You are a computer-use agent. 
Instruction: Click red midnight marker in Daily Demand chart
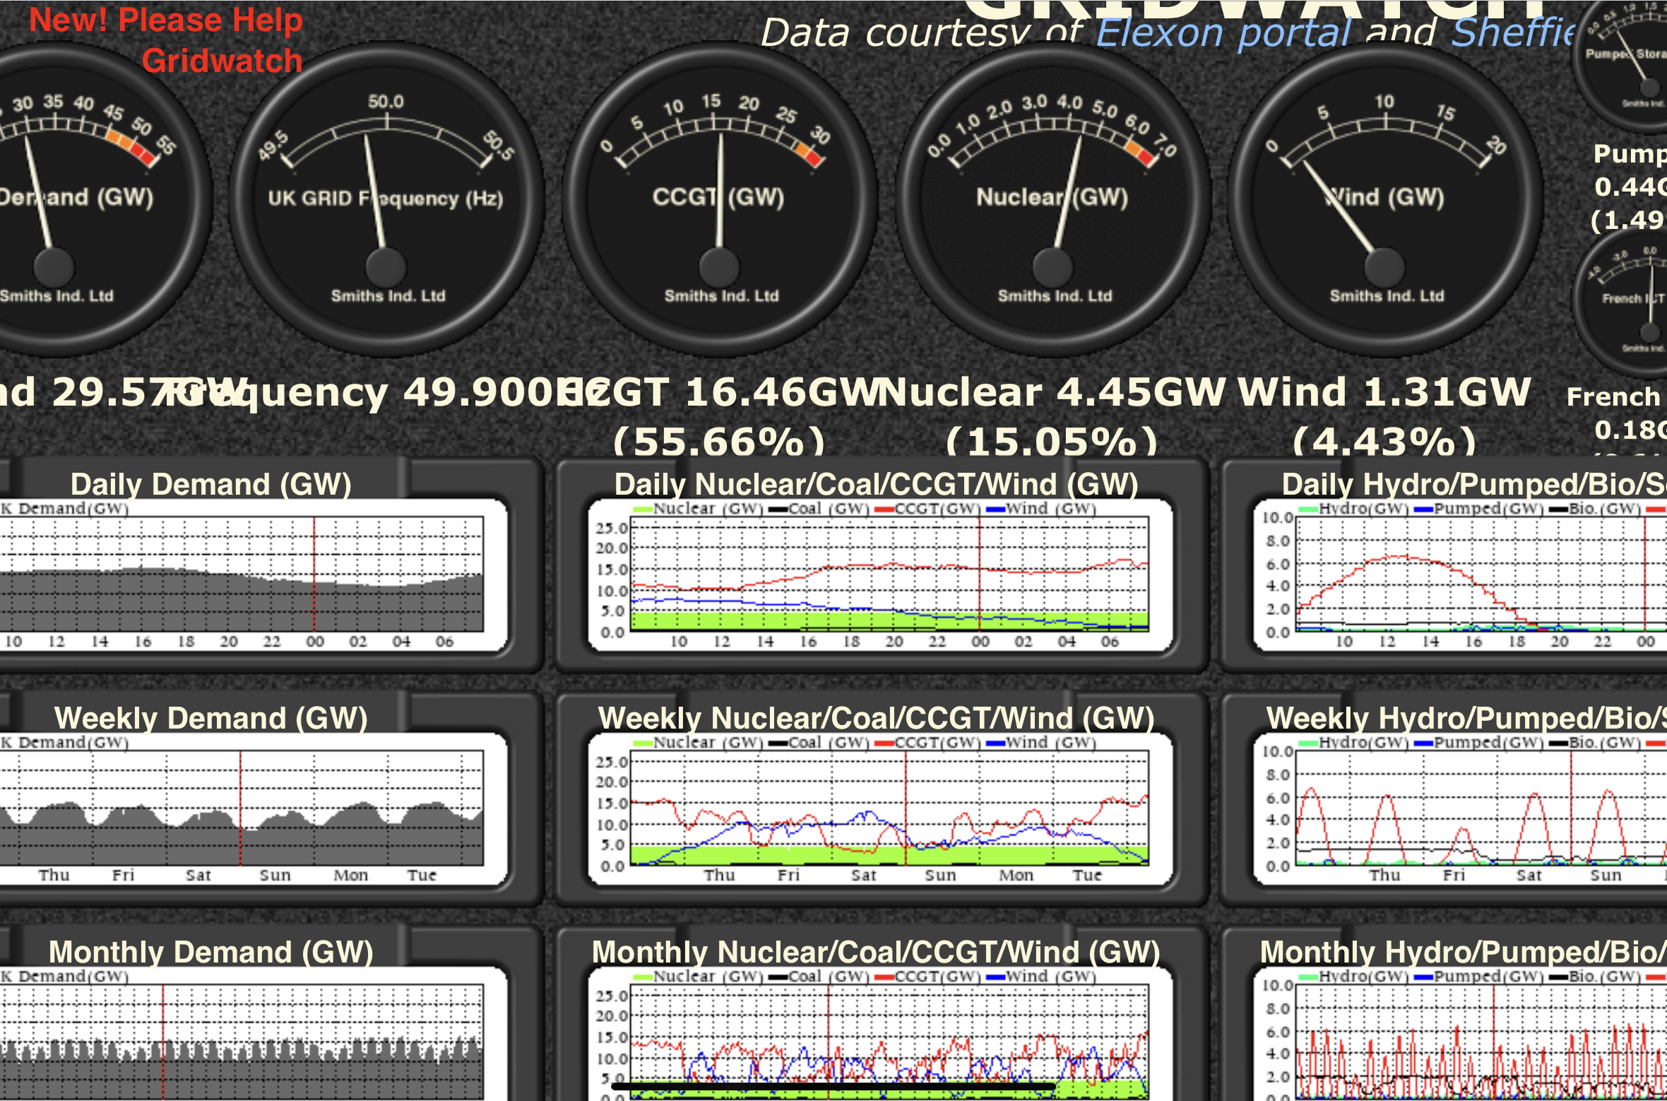[x=314, y=574]
